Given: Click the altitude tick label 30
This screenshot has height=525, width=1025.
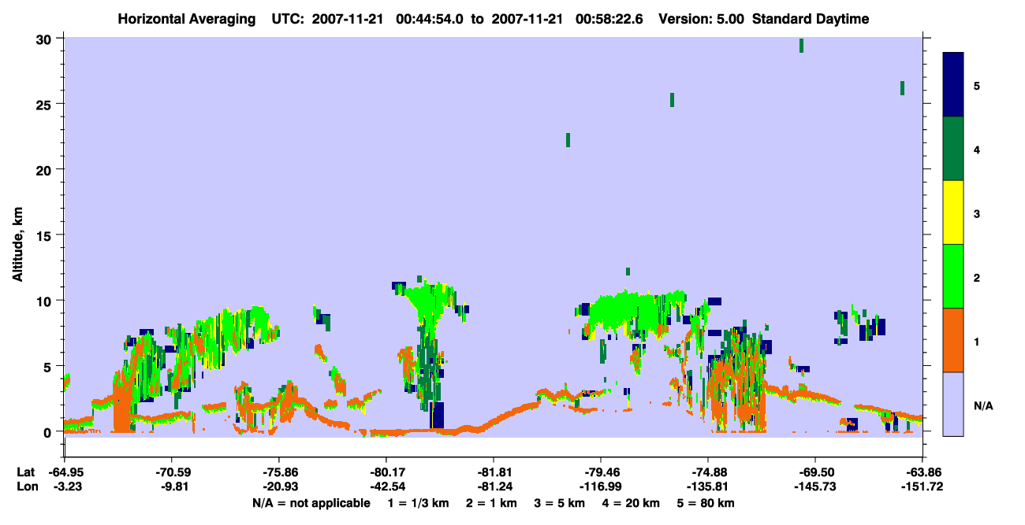Looking at the screenshot, I should tap(46, 39).
